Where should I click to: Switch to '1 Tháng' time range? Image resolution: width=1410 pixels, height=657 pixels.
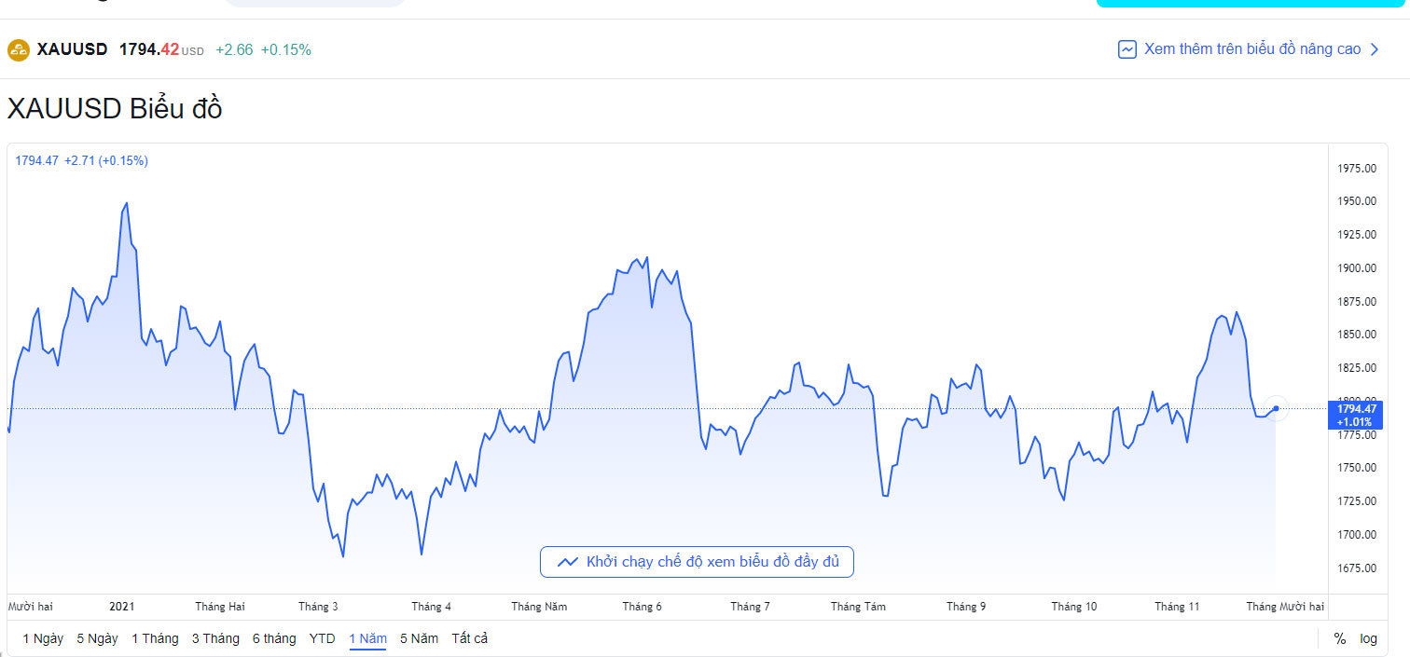(155, 638)
